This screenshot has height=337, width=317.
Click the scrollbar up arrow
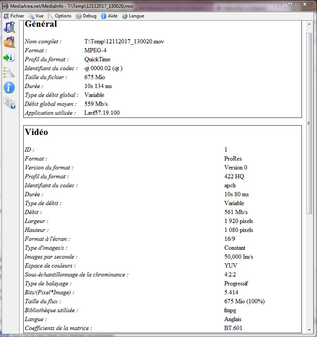309,24
